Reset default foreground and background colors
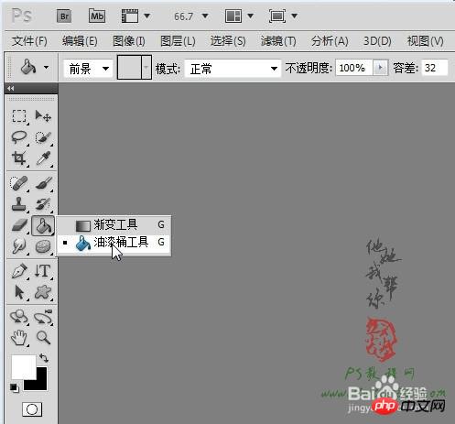The height and width of the screenshot is (424, 455). pos(14,387)
